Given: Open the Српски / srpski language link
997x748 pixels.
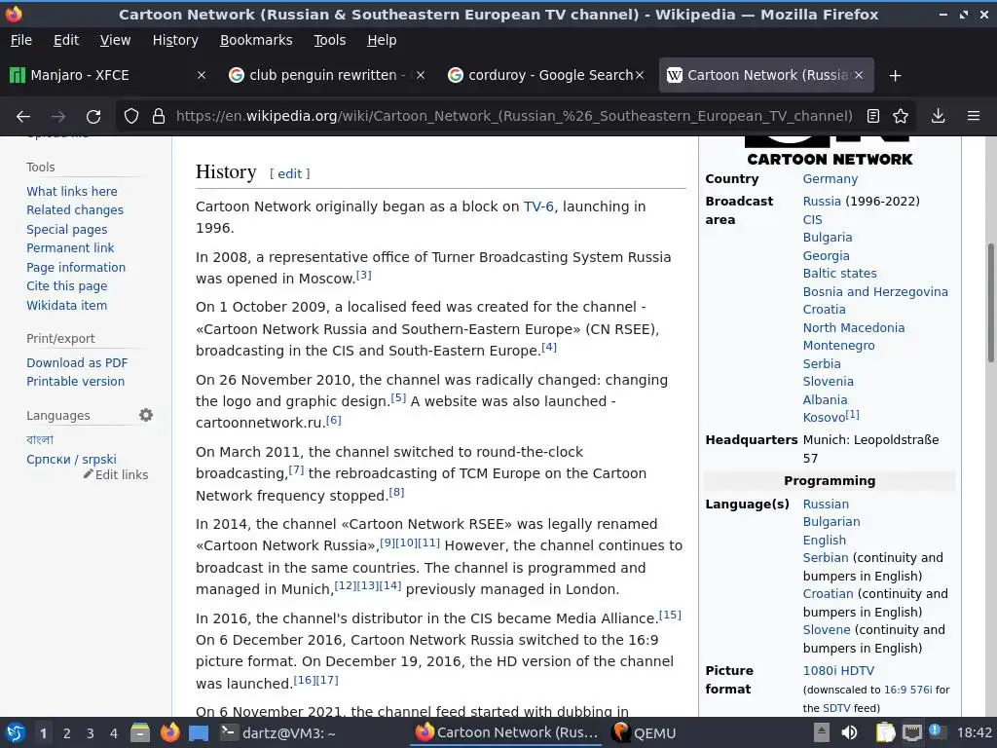Looking at the screenshot, I should coord(71,460).
